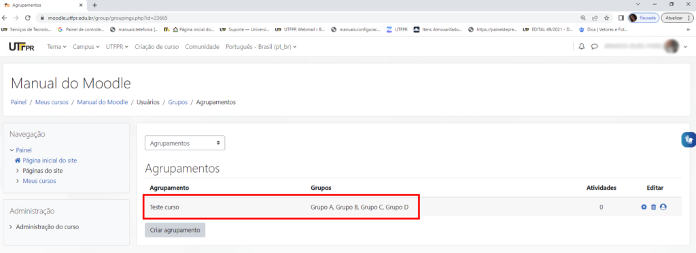Expand Administração do curso

(11, 226)
